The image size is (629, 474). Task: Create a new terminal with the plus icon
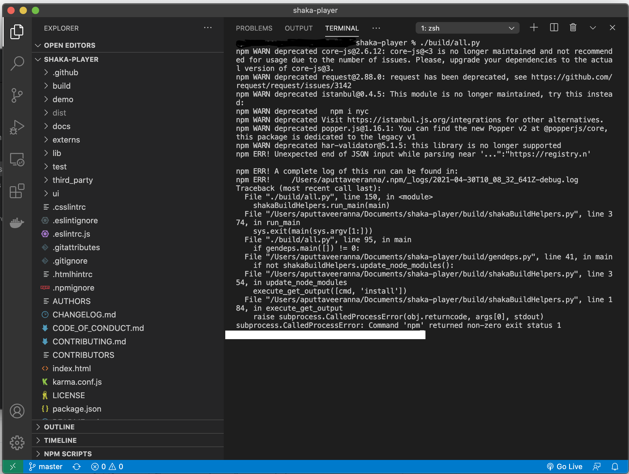click(534, 28)
